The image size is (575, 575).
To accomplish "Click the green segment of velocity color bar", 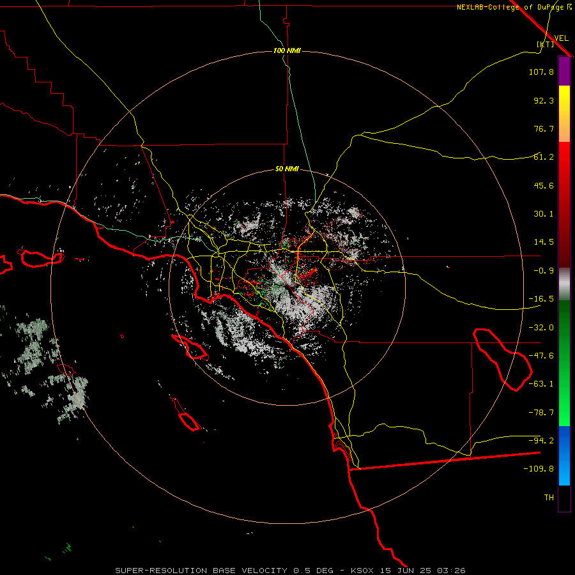I will coord(564,363).
